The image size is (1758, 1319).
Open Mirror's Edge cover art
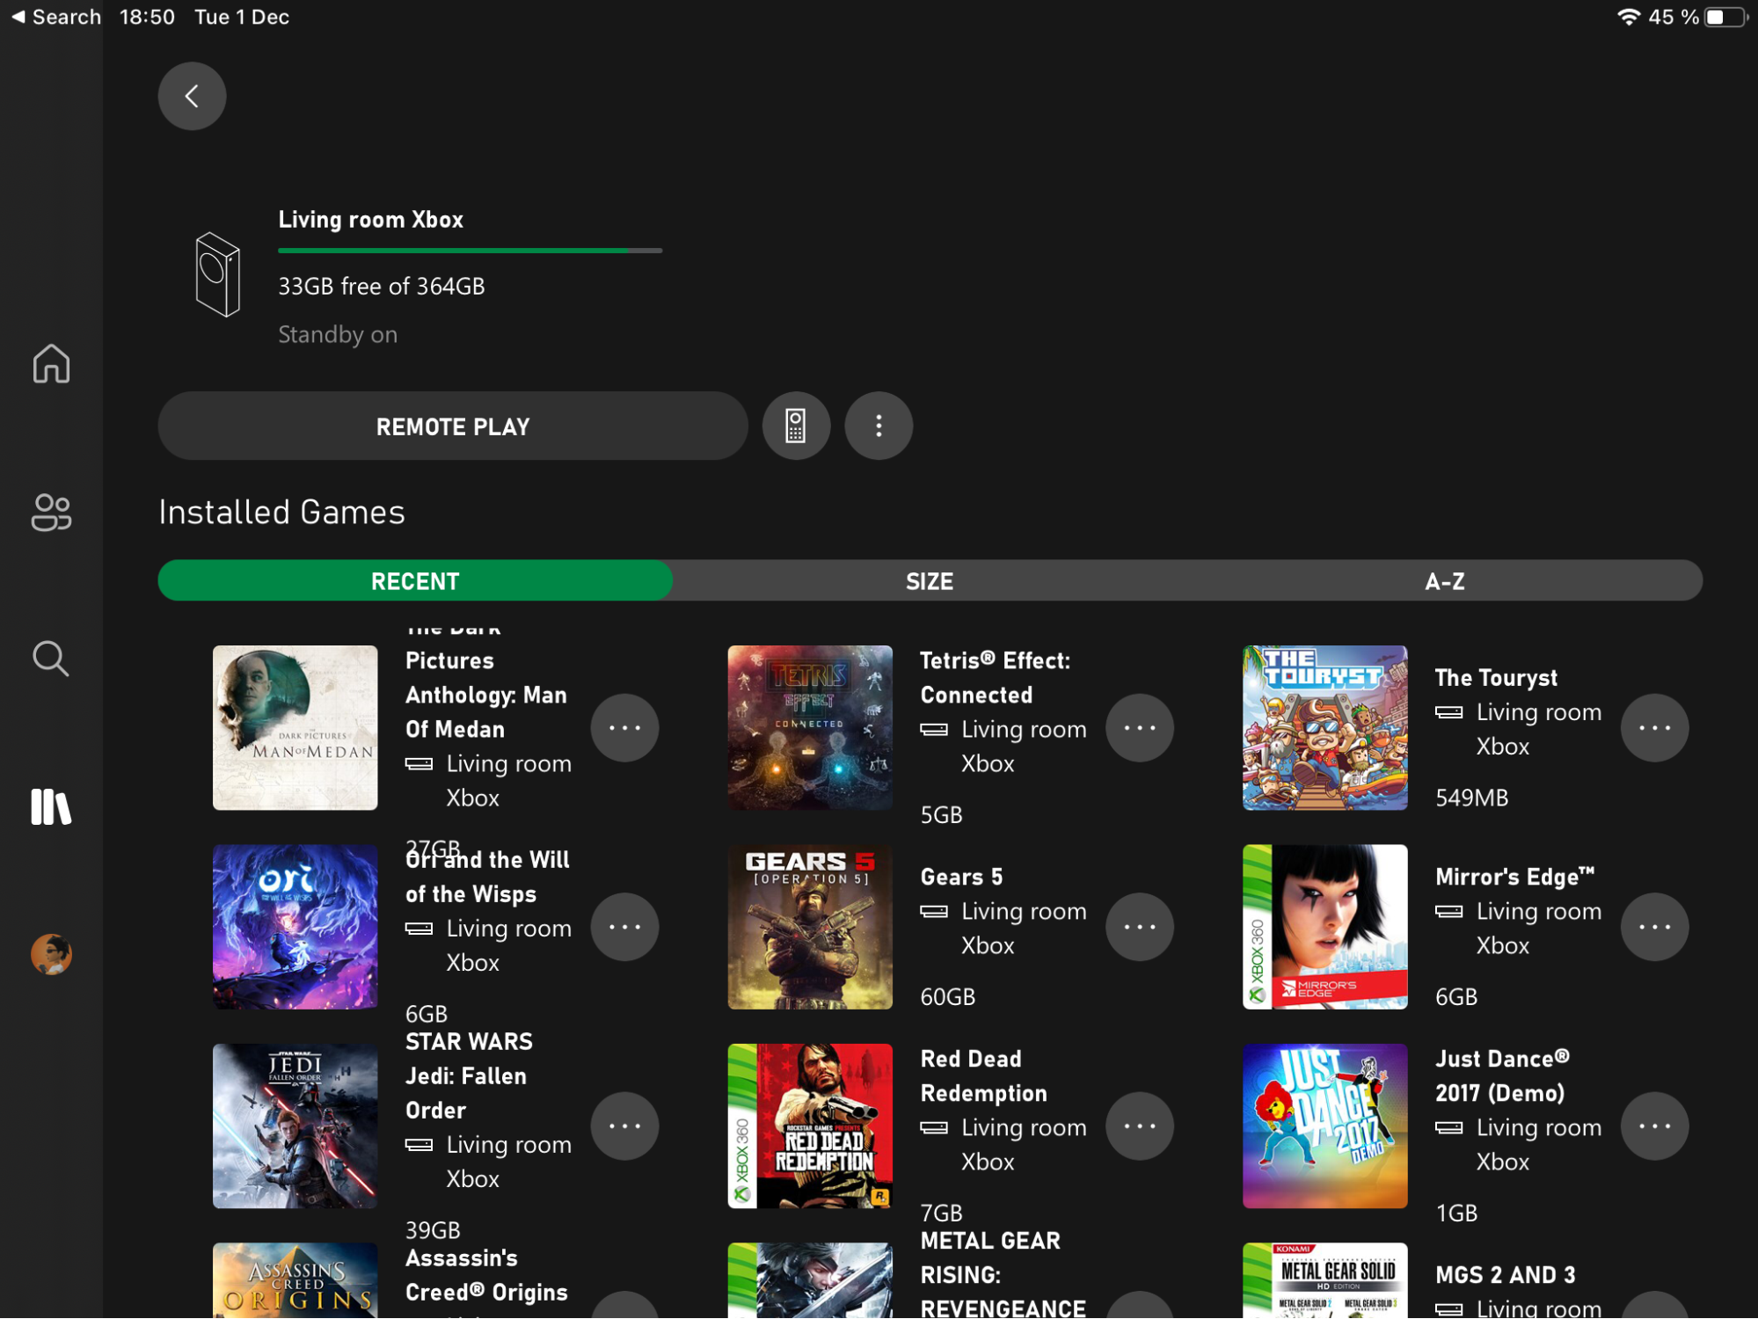tap(1325, 927)
